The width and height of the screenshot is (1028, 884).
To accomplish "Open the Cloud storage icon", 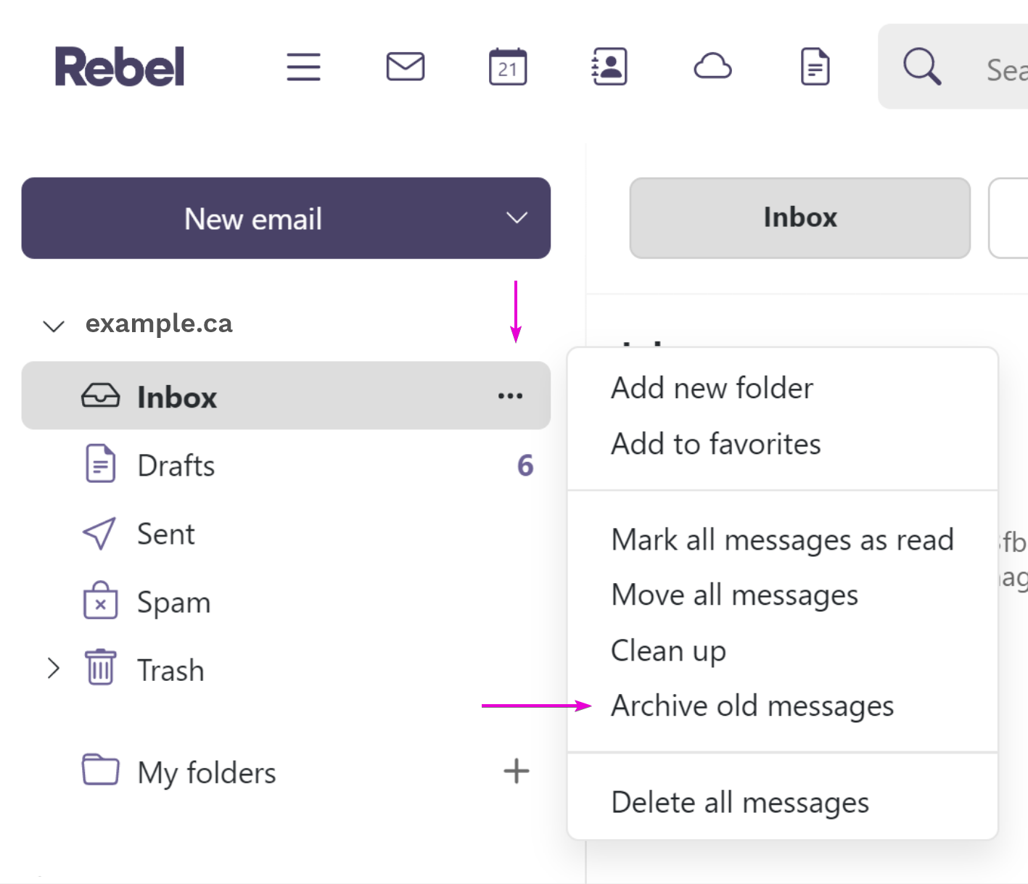I will coord(712,67).
